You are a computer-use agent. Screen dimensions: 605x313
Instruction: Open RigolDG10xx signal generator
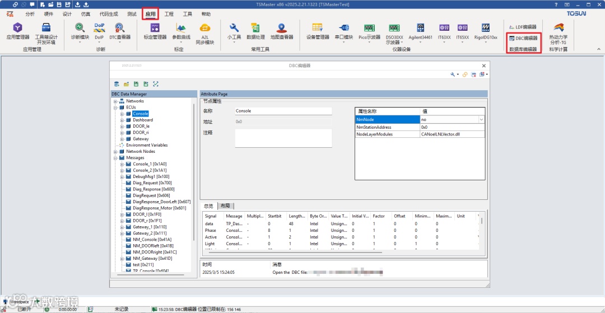coord(485,31)
